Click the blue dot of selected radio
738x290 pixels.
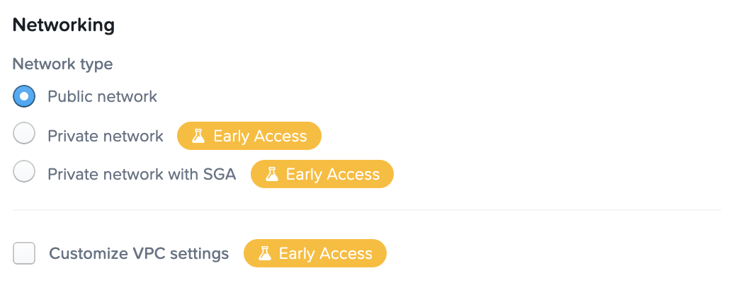(24, 96)
